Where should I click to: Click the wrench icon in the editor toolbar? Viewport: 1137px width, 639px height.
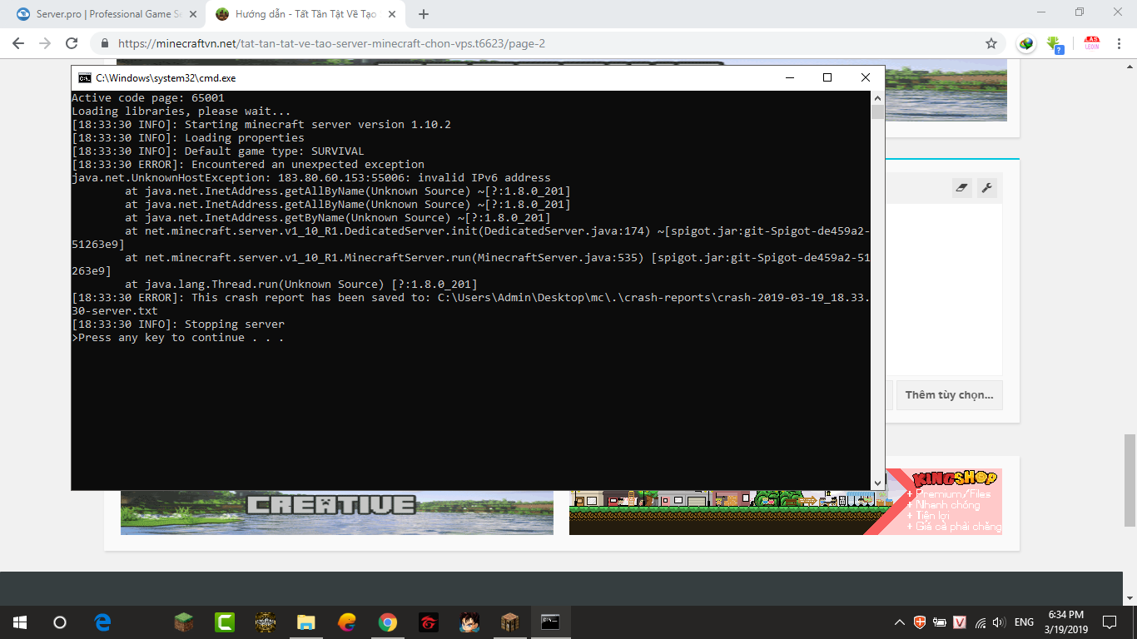(x=986, y=188)
